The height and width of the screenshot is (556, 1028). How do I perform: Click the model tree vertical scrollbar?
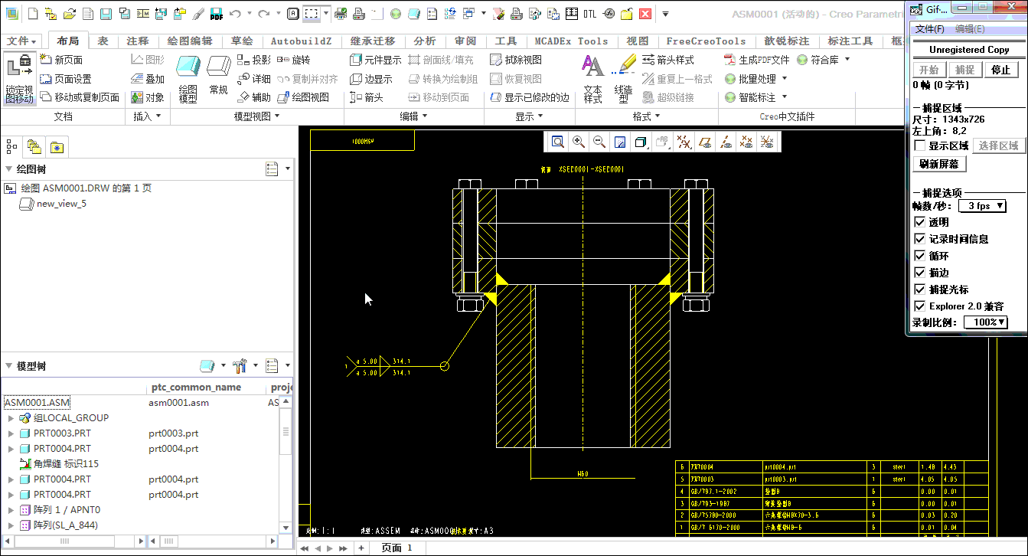click(286, 464)
